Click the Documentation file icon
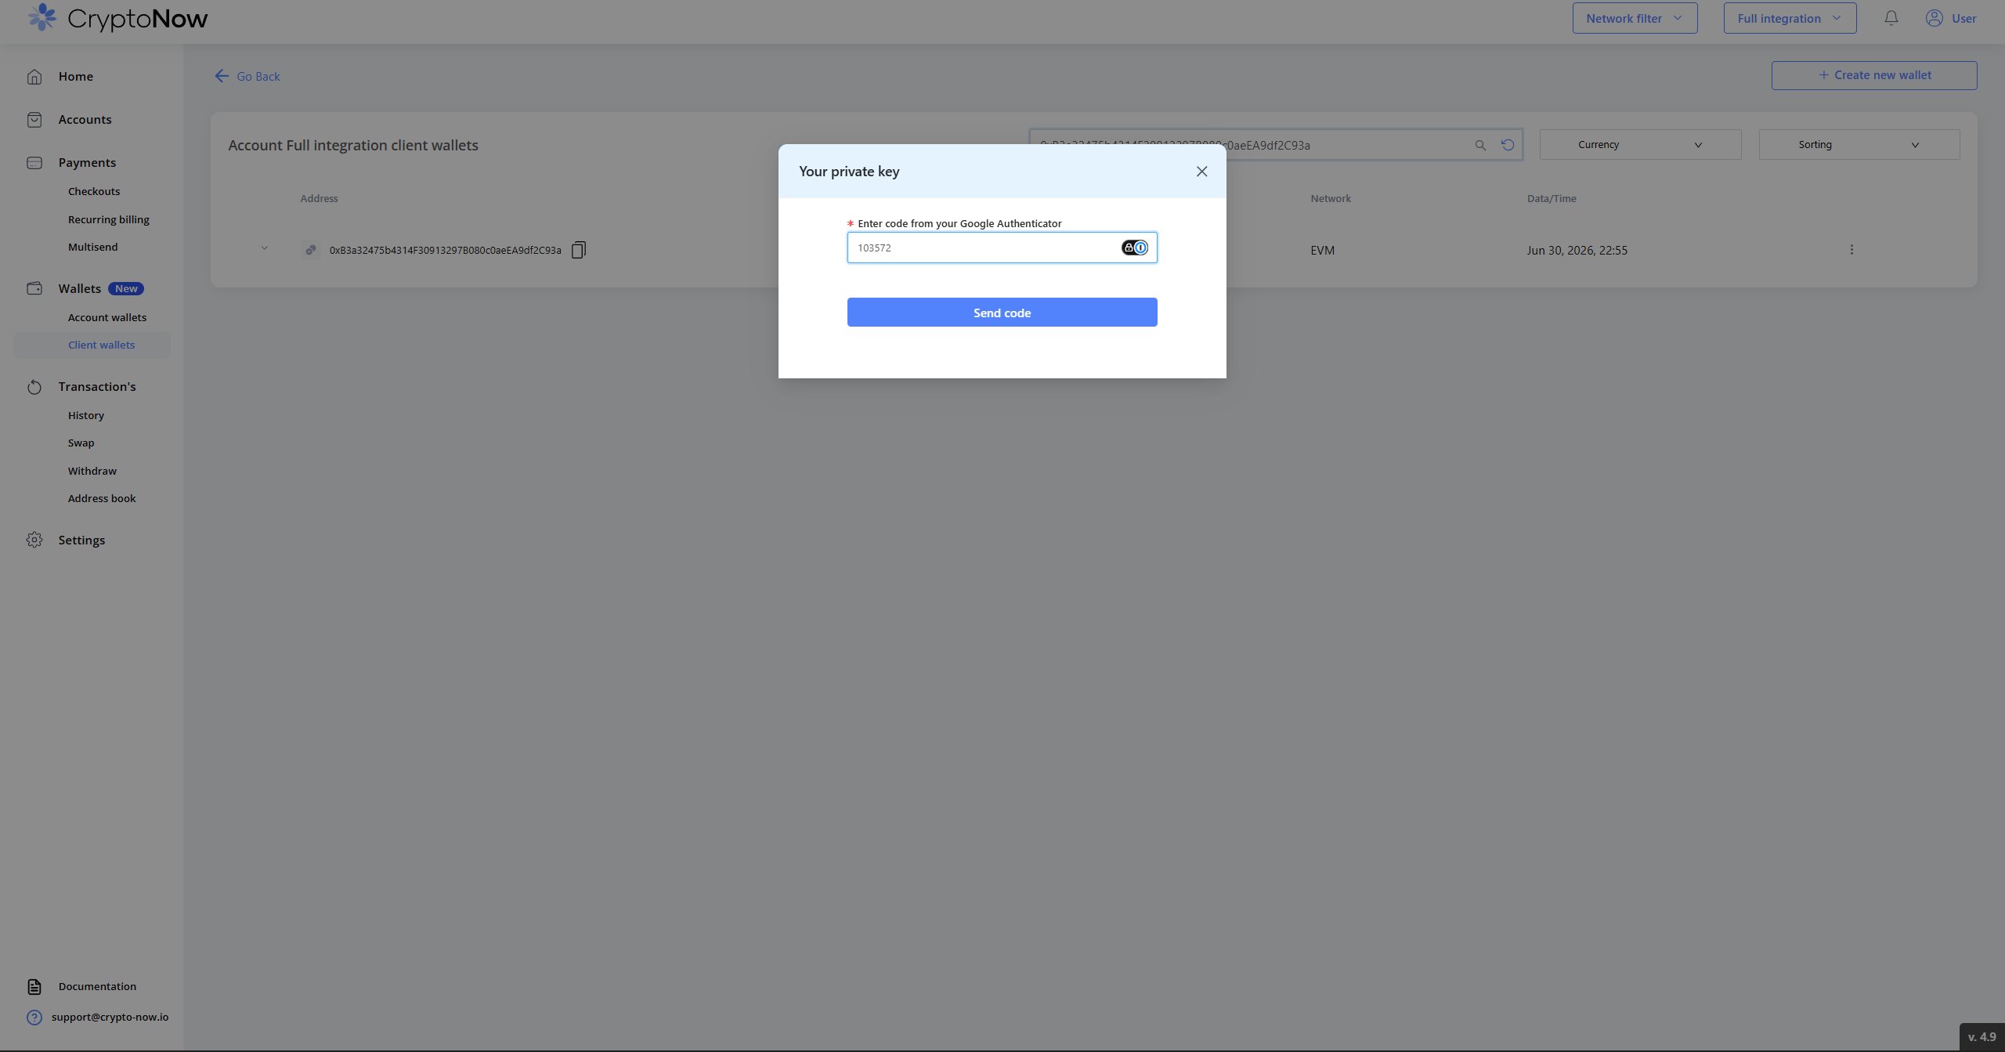Viewport: 2005px width, 1052px height. pyautogui.click(x=34, y=986)
